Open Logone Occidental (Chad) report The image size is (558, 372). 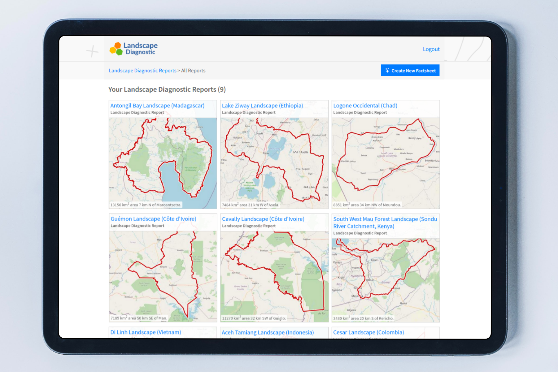(x=365, y=106)
